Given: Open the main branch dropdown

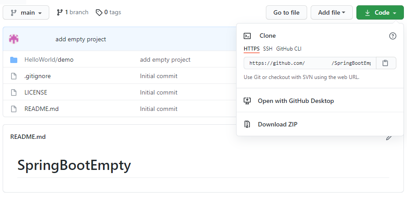Looking at the screenshot, I should [x=26, y=12].
